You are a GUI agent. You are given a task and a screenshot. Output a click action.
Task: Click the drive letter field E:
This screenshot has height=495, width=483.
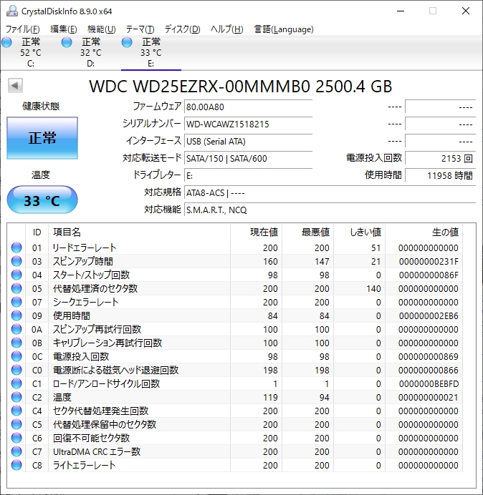tap(248, 175)
